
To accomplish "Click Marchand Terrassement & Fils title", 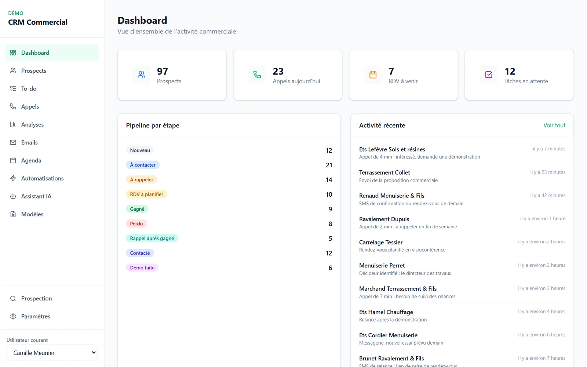I will click(398, 289).
